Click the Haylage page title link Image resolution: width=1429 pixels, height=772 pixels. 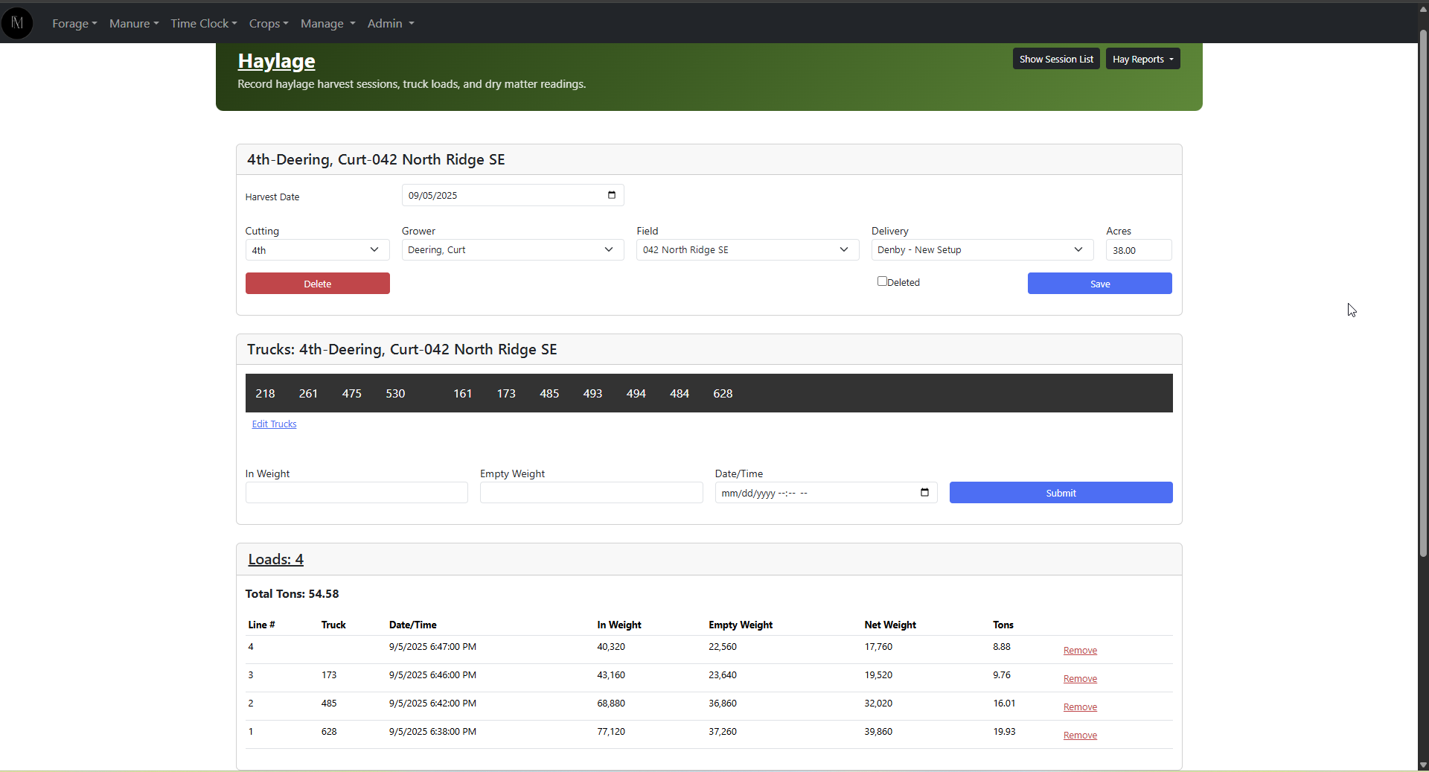pos(276,61)
